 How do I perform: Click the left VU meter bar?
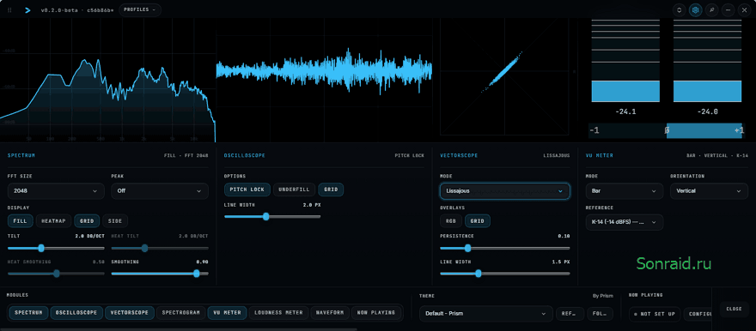[x=625, y=61]
